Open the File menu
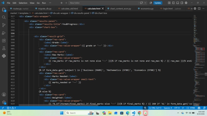The height and width of the screenshot is (116, 207). click(8, 3)
